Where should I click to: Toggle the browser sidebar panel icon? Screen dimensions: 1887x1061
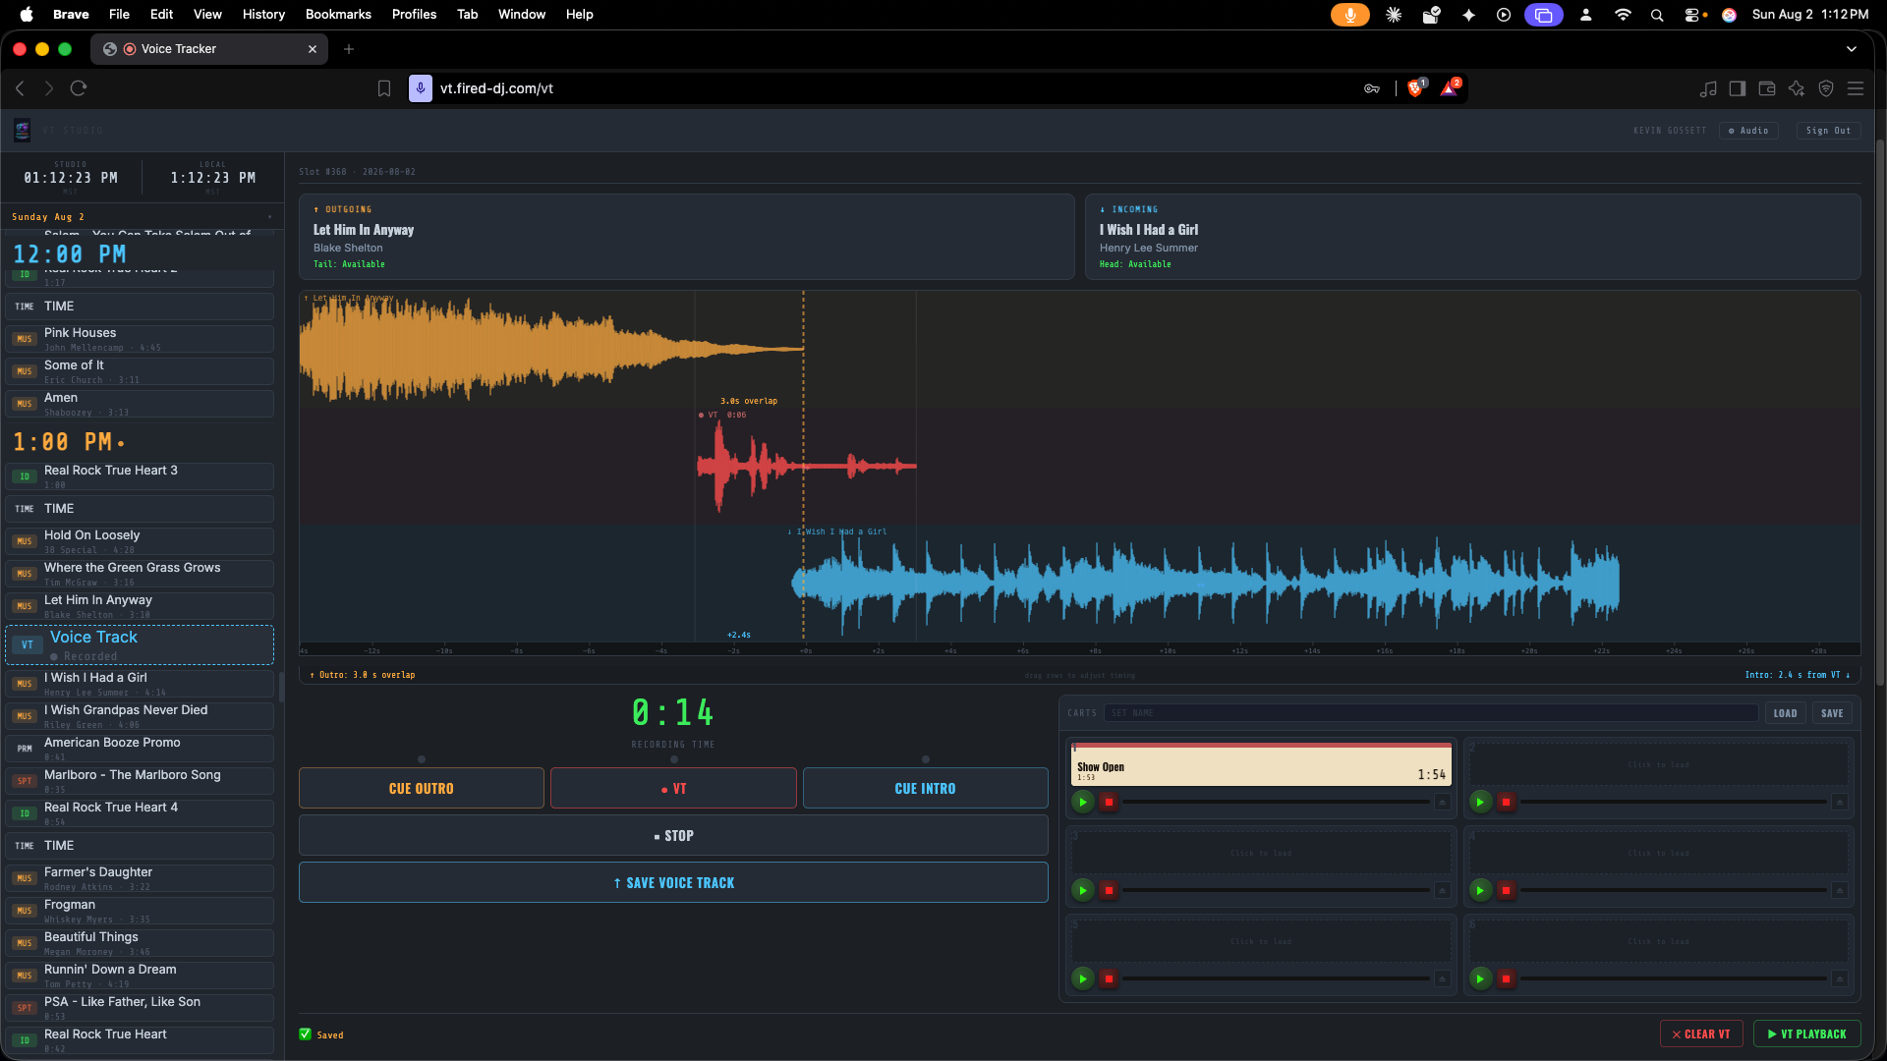coord(1738,88)
